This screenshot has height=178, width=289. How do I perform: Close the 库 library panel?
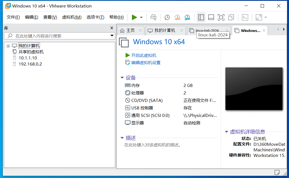(x=112, y=28)
